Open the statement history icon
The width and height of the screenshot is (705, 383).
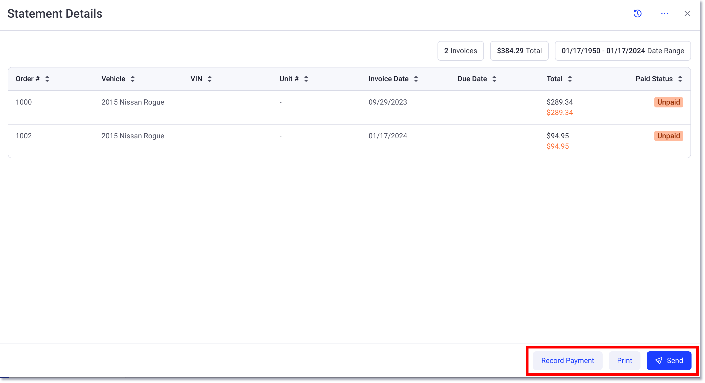(x=637, y=13)
